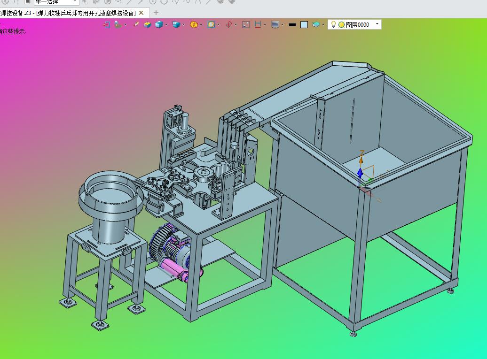Click the yellow-topped box icon
The width and height of the screenshot is (487, 359).
pyautogui.click(x=147, y=25)
